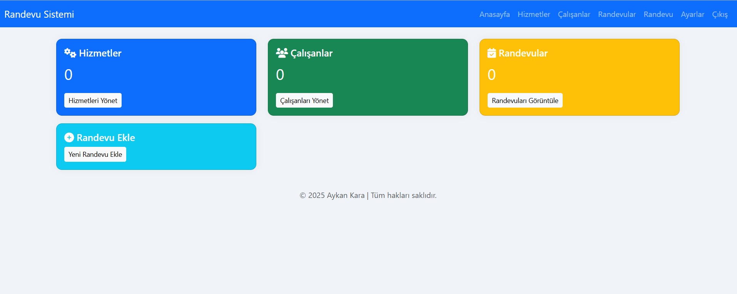Open Randevuları Görüntüle button
The width and height of the screenshot is (737, 294).
tap(525, 101)
